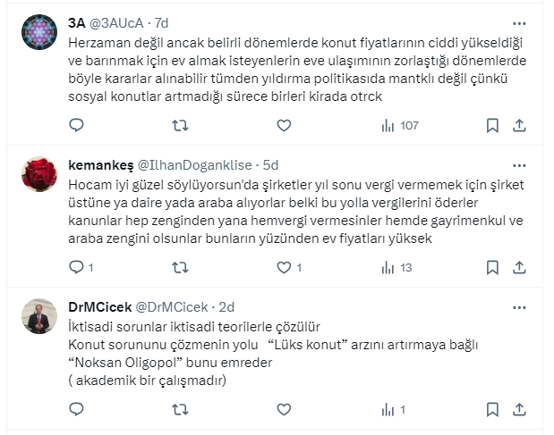The width and height of the screenshot is (554, 435).
Task: Open more options on kemankeş's tweet
Action: [519, 164]
